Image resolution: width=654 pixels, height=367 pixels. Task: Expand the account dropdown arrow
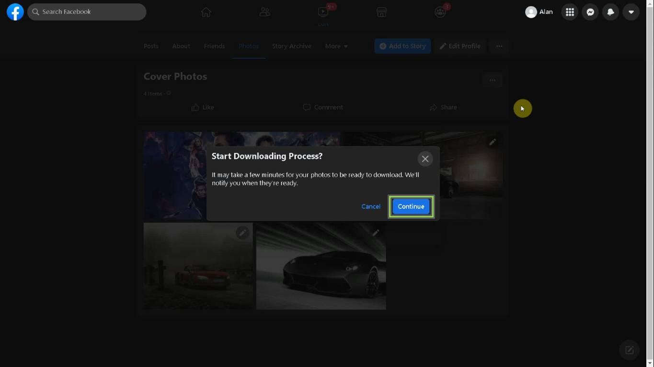pos(631,12)
